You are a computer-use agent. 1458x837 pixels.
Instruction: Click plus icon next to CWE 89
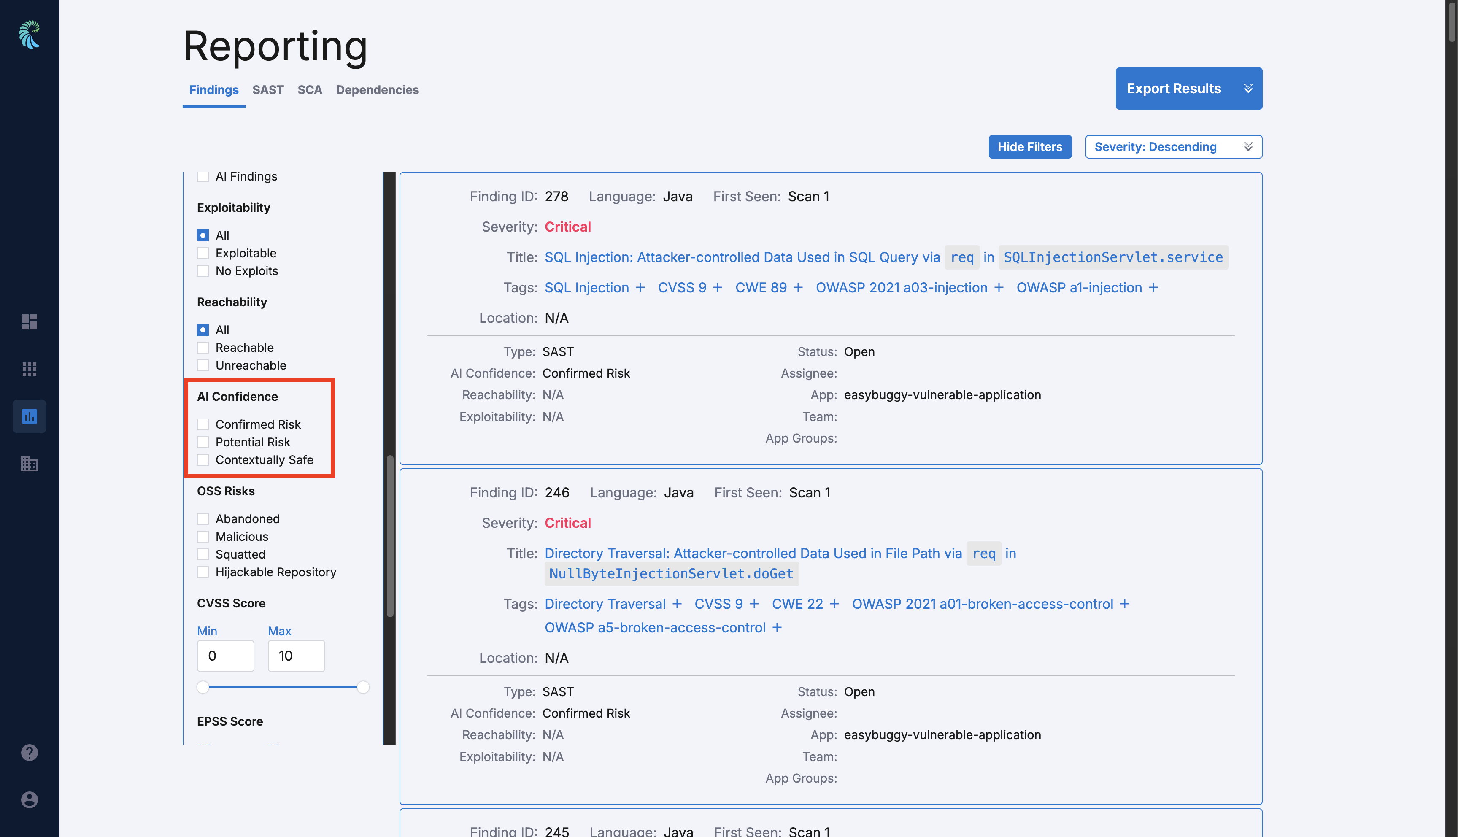(x=798, y=287)
